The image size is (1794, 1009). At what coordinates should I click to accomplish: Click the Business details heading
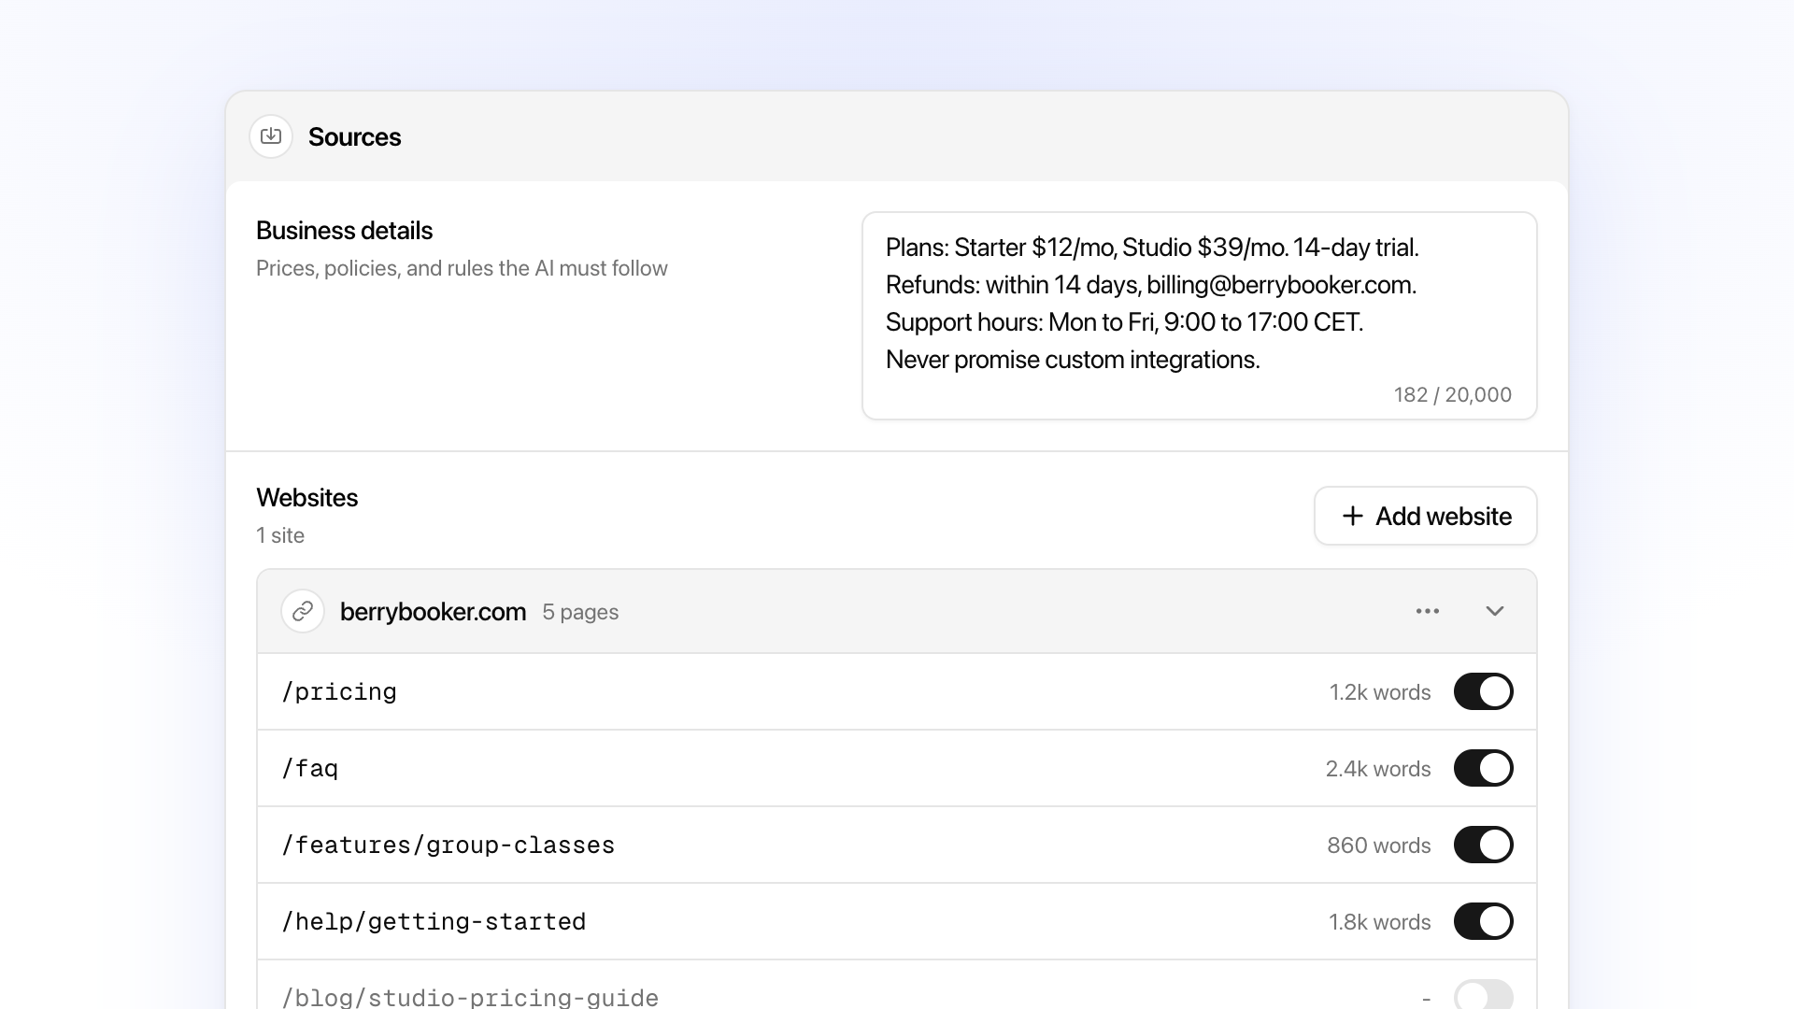(x=345, y=231)
